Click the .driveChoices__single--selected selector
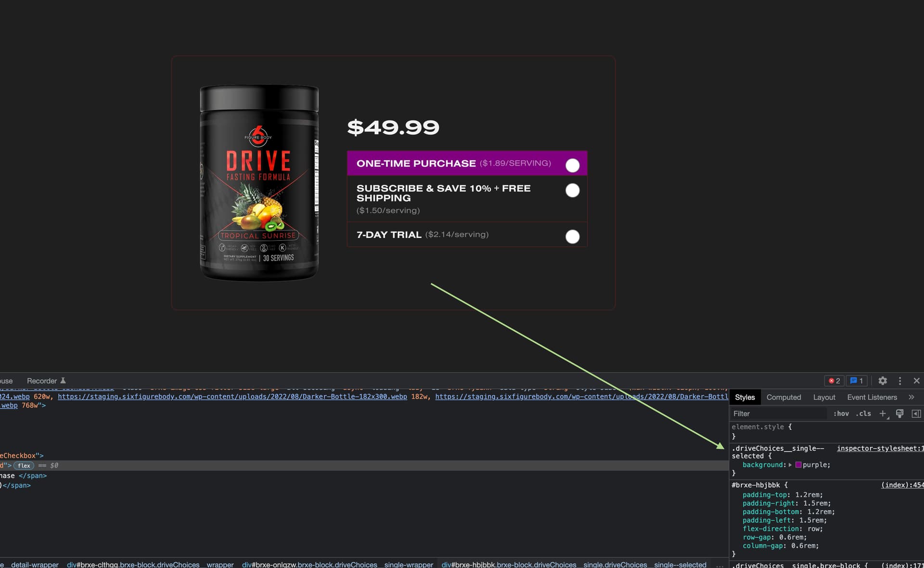The width and height of the screenshot is (924, 568). click(x=778, y=452)
